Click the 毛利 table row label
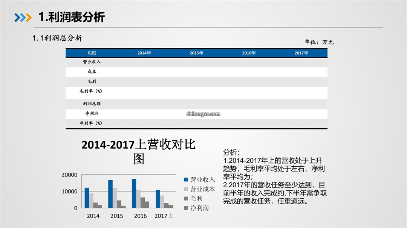 (x=92, y=81)
